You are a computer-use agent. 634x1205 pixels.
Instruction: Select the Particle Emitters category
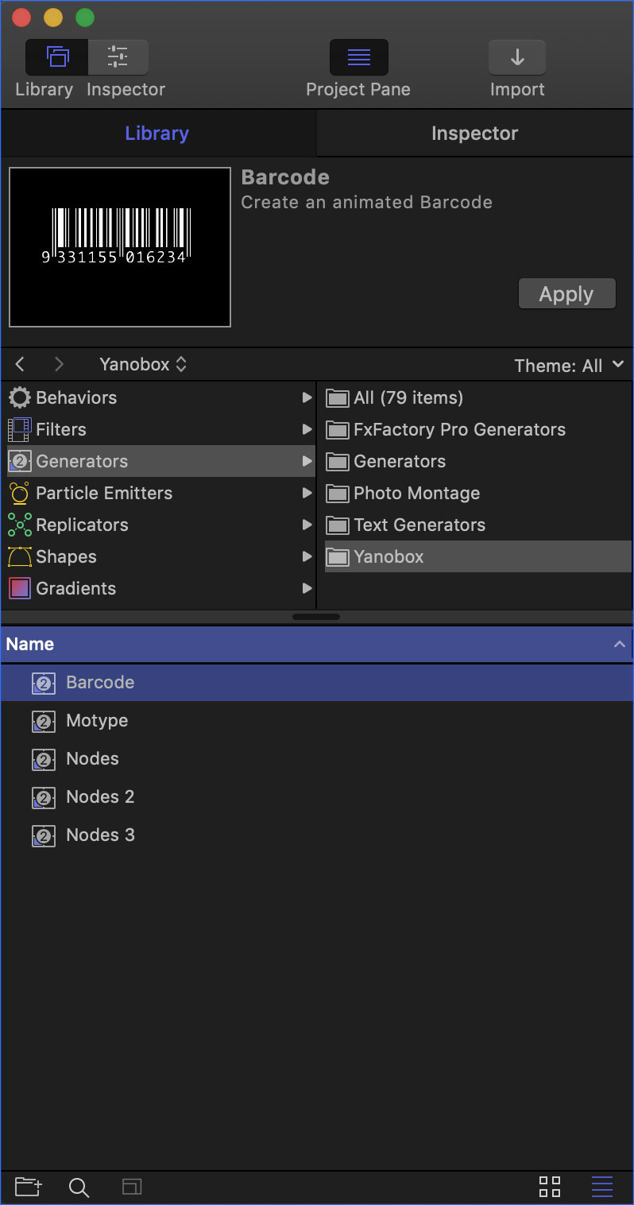click(103, 494)
